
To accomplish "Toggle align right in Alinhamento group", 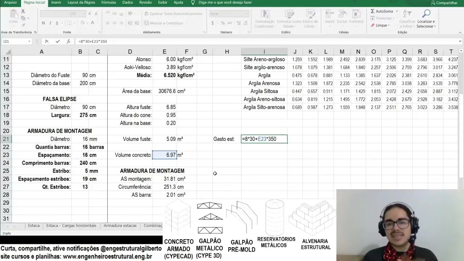I will [122, 23].
